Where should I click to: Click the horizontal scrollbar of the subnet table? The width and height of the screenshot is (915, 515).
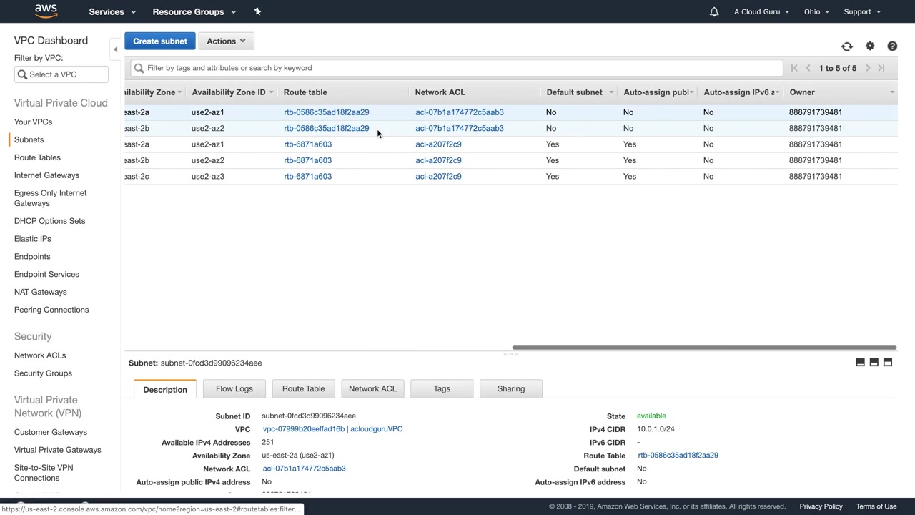(x=704, y=348)
